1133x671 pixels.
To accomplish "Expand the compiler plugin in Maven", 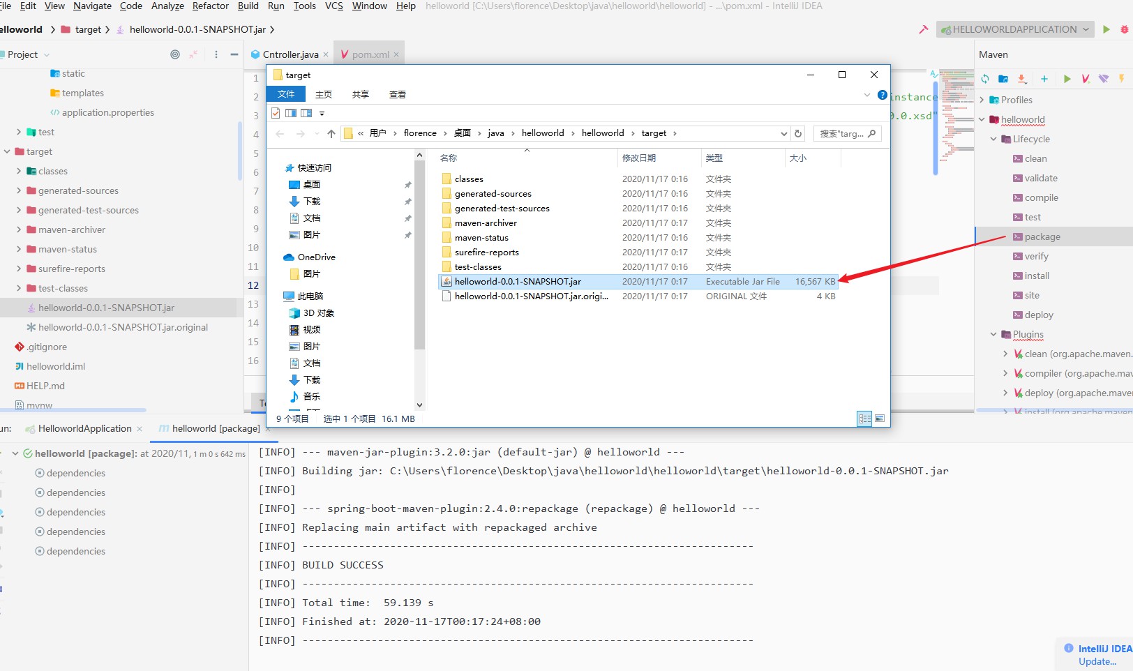I will (1005, 373).
